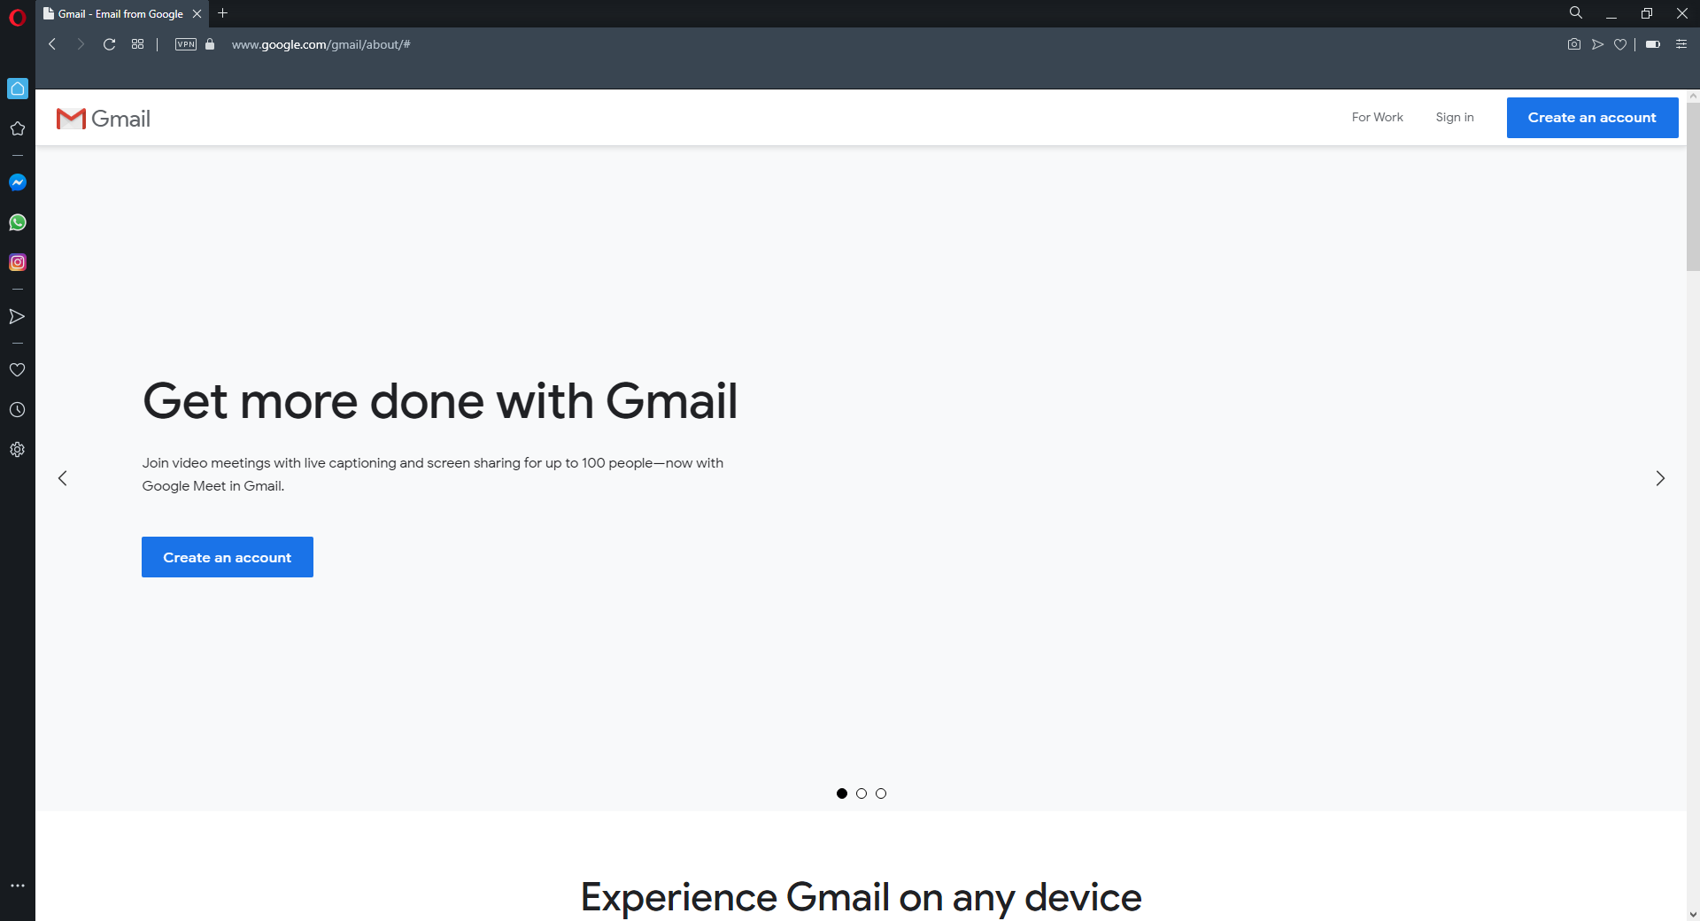This screenshot has width=1700, height=921.
Task: Toggle the VPN badge in address bar
Action: [x=186, y=44]
